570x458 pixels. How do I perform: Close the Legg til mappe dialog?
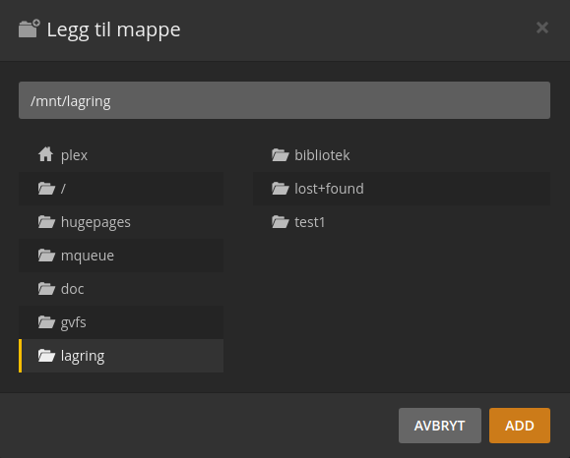pos(542,28)
